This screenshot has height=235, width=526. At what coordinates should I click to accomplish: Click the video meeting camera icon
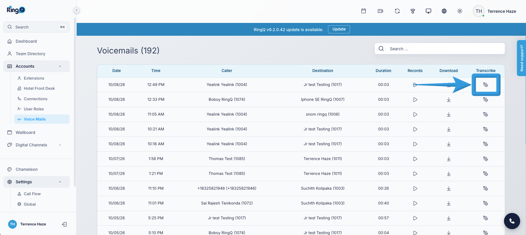pos(380,11)
